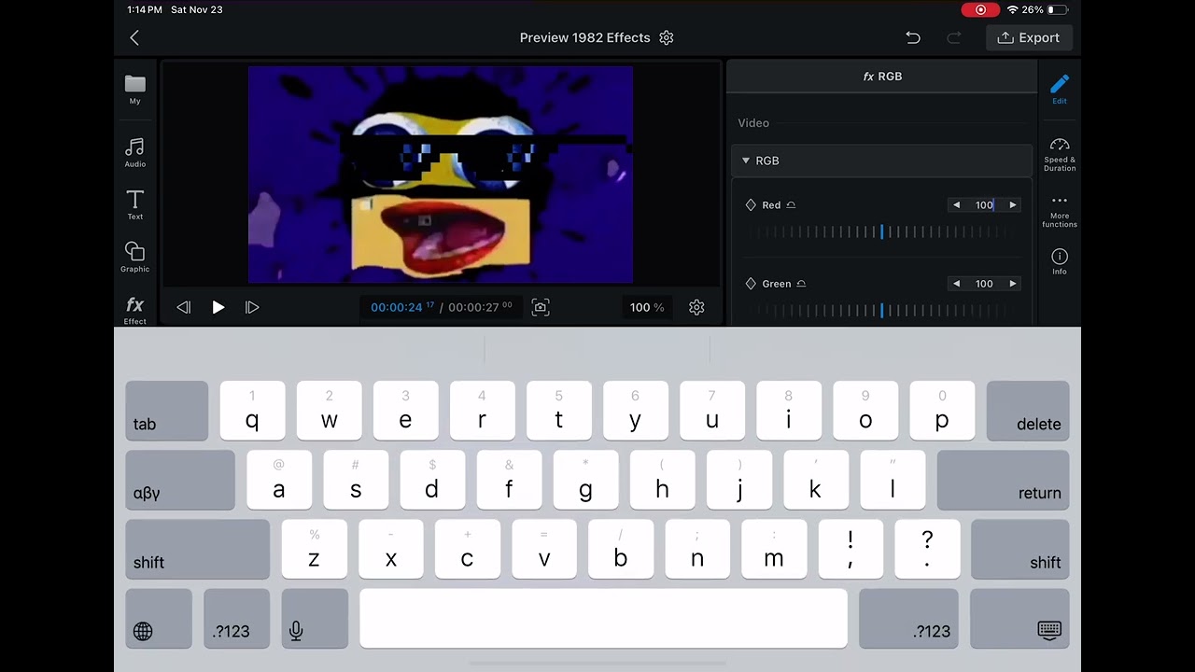Reset the Red value

click(791, 205)
